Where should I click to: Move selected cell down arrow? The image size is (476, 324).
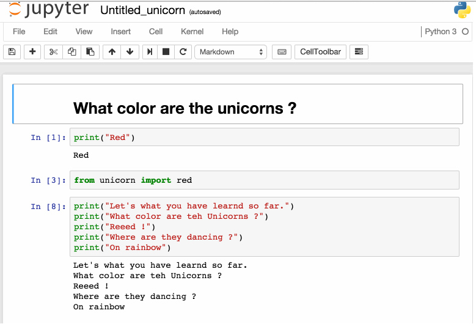130,52
